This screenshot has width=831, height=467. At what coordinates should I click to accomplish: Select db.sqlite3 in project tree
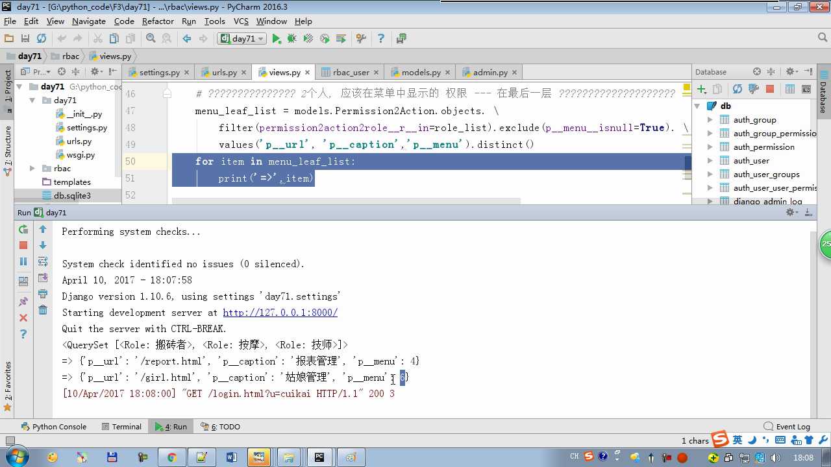[x=66, y=195]
